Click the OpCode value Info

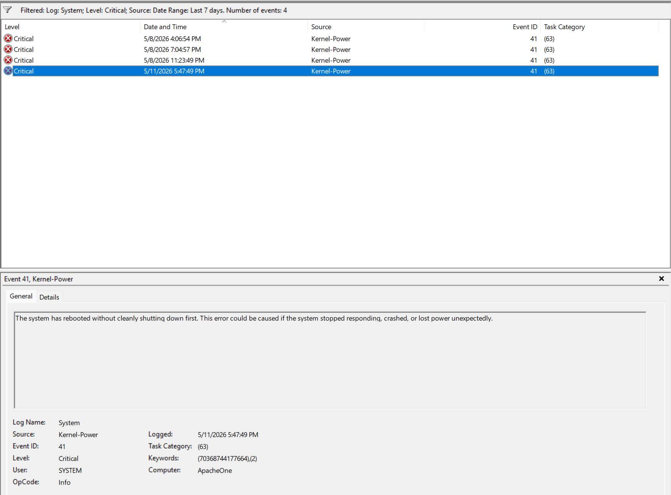(x=64, y=483)
